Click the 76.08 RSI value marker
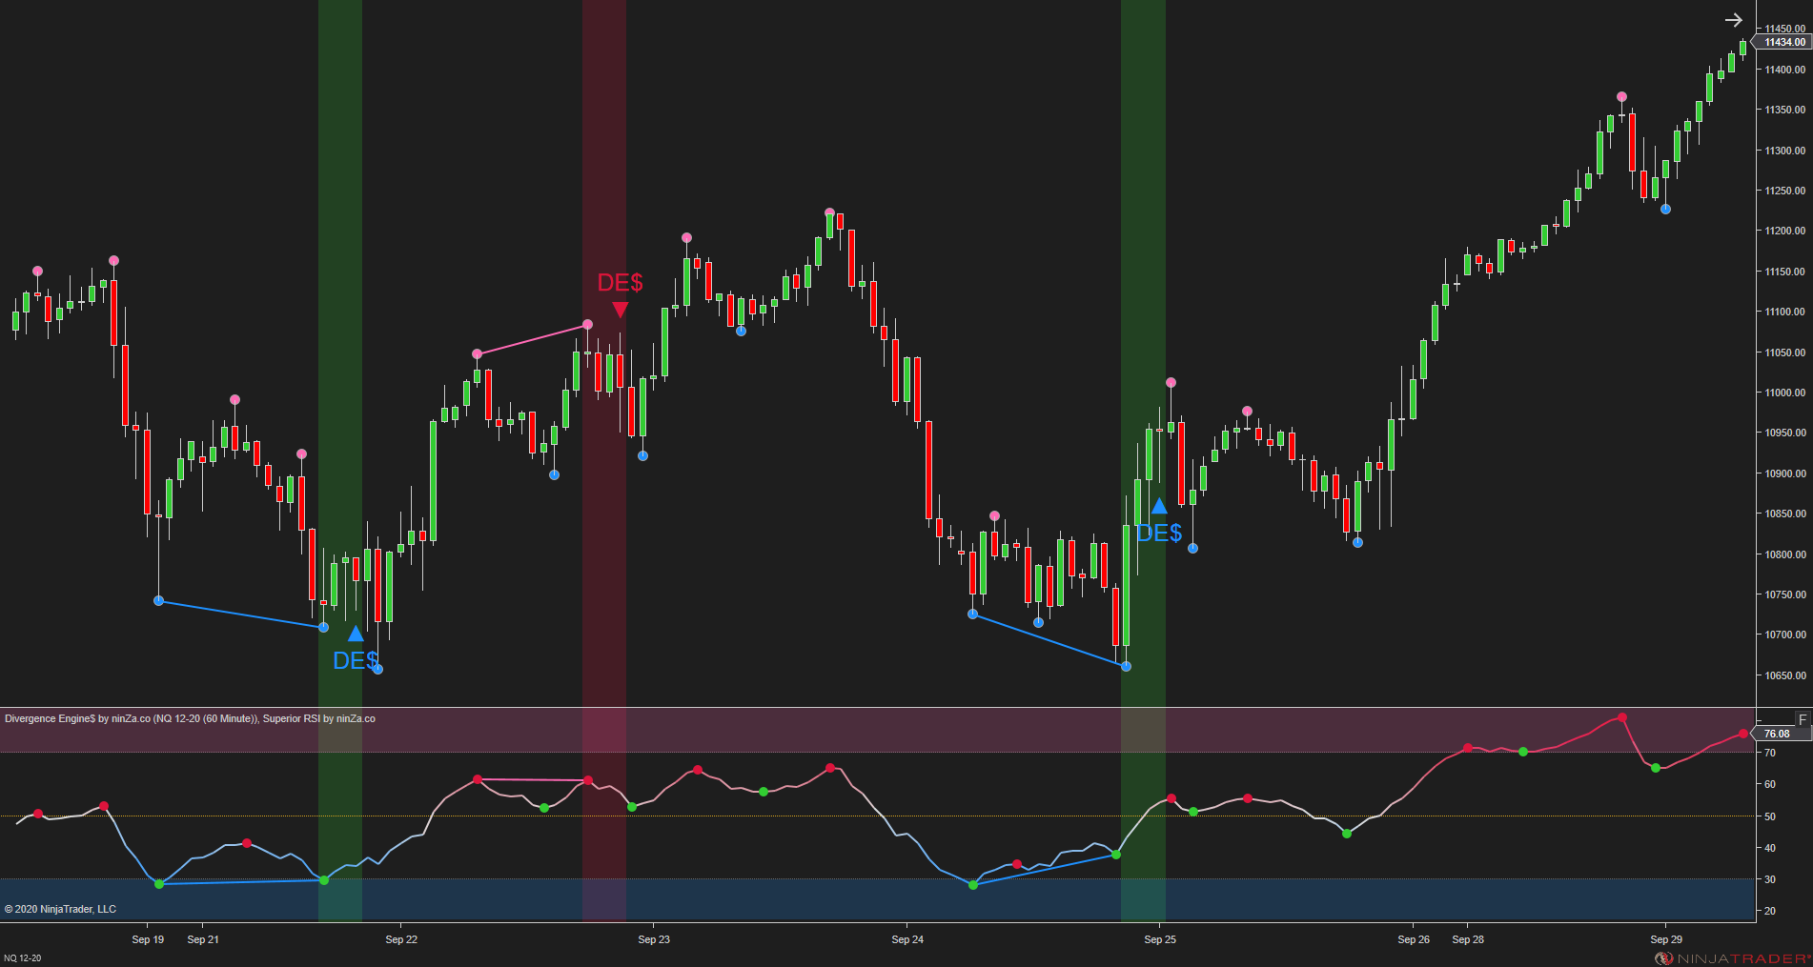The width and height of the screenshot is (1813, 967). [x=1779, y=734]
